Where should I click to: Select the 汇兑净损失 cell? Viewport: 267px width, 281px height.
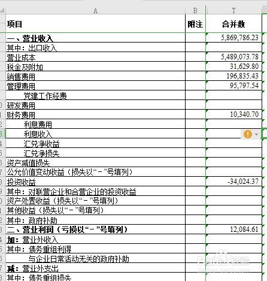pos(96,153)
